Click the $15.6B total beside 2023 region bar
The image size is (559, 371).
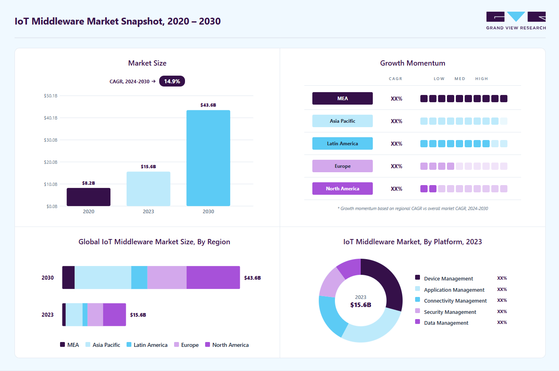coord(138,315)
